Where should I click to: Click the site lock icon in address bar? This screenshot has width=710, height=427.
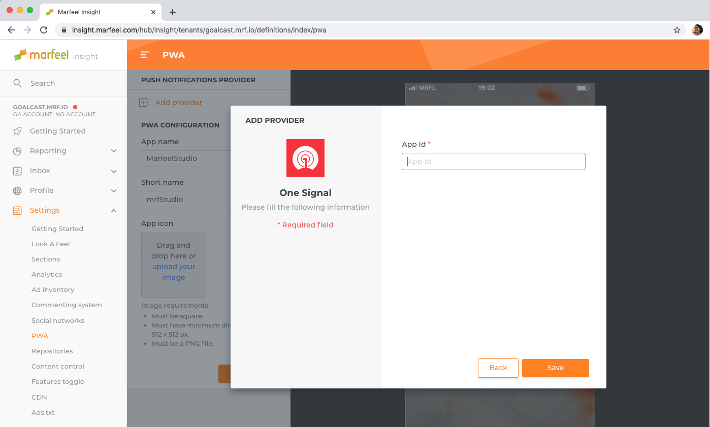coord(64,30)
